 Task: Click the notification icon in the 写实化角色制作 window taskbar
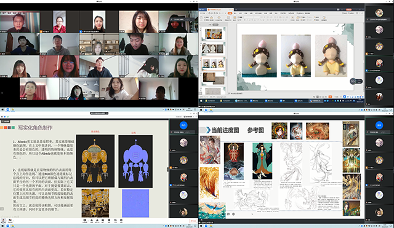196,226
